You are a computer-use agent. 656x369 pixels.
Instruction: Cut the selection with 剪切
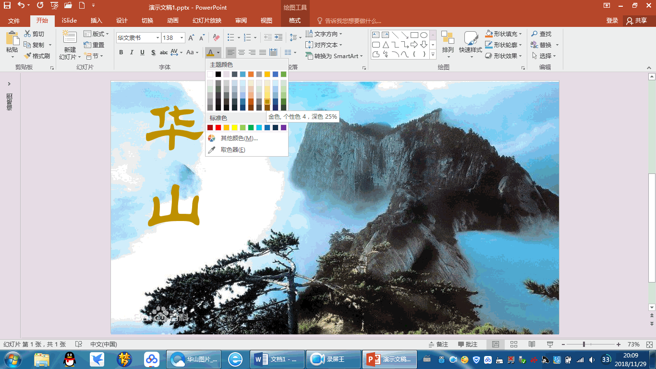(x=34, y=34)
